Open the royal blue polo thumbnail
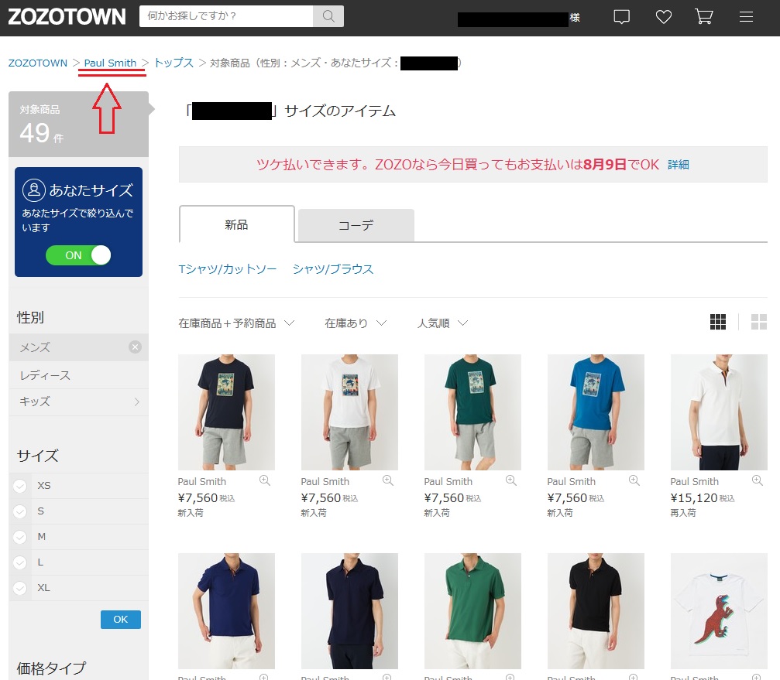This screenshot has width=780, height=680. point(226,611)
